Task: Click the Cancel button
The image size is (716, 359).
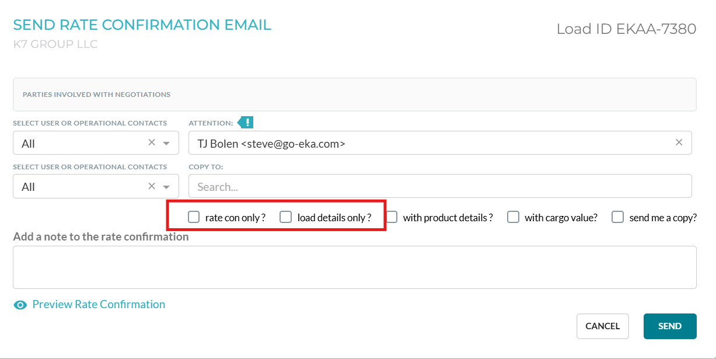Action: (x=603, y=326)
